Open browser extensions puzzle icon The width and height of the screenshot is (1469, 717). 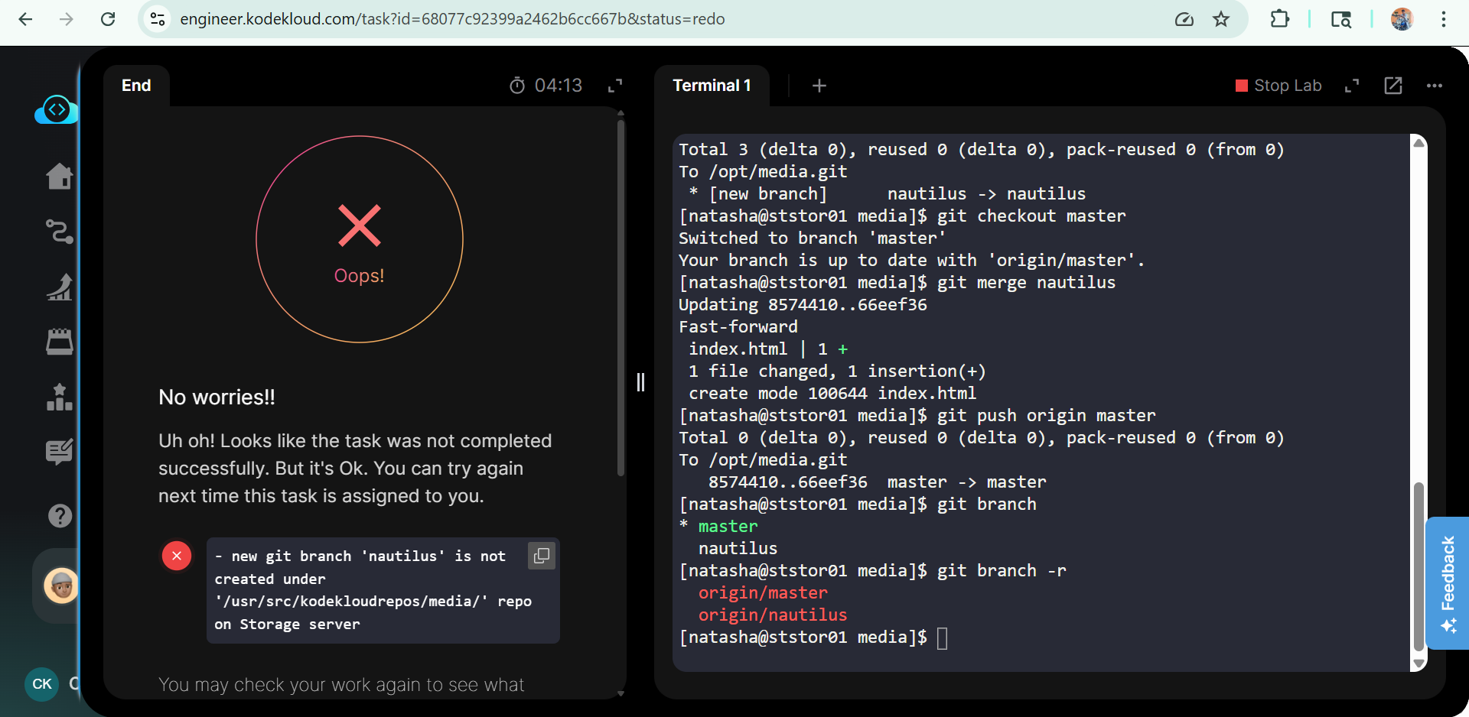pyautogui.click(x=1279, y=19)
